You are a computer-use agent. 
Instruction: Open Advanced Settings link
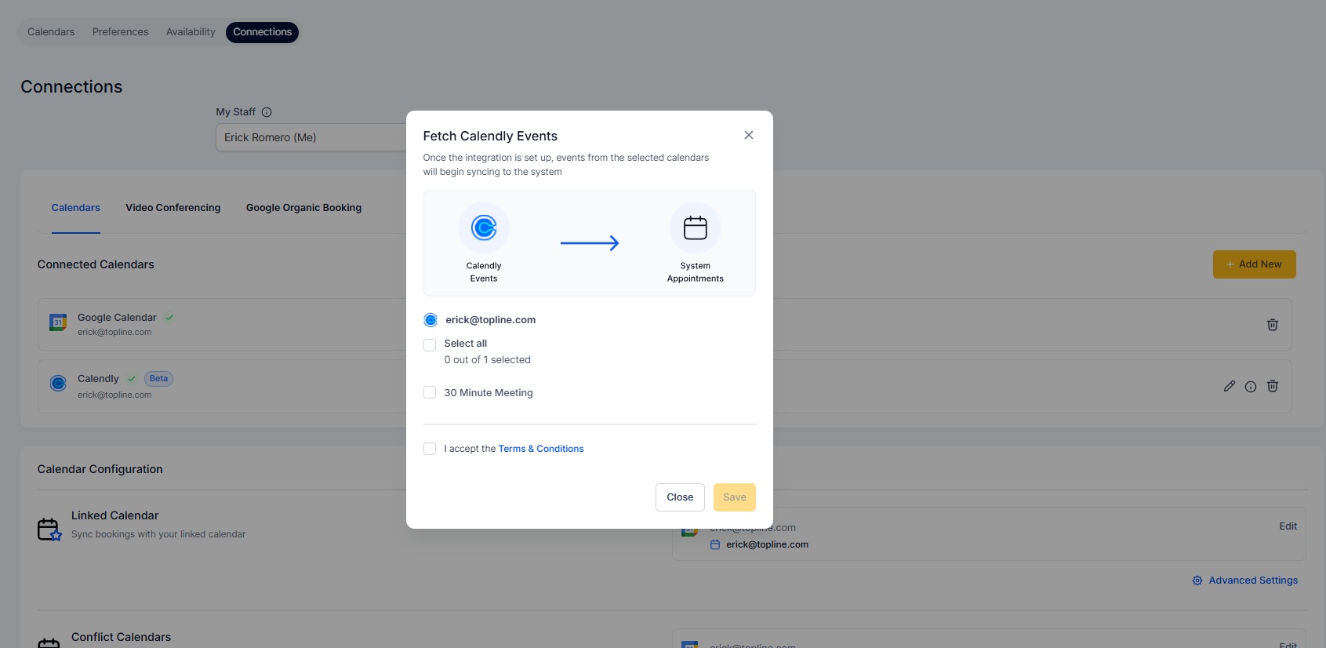pos(1253,581)
